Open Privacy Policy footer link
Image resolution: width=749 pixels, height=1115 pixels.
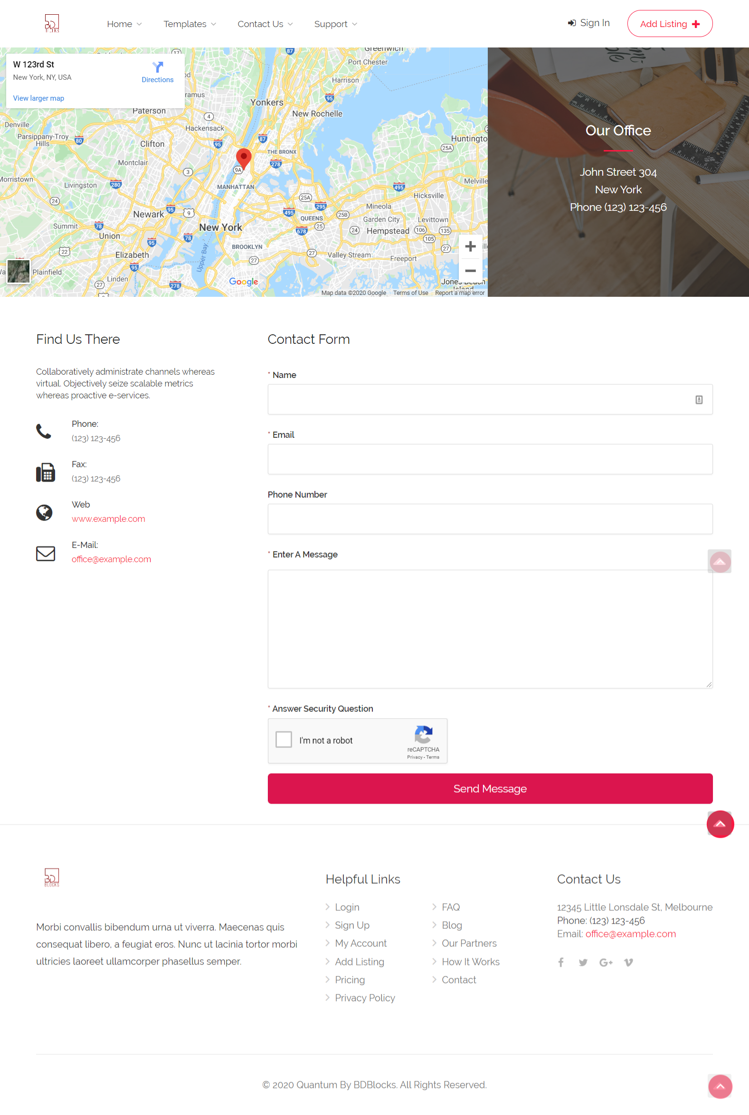pos(365,998)
